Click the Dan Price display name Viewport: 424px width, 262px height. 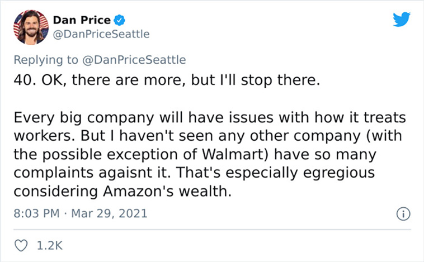click(82, 20)
